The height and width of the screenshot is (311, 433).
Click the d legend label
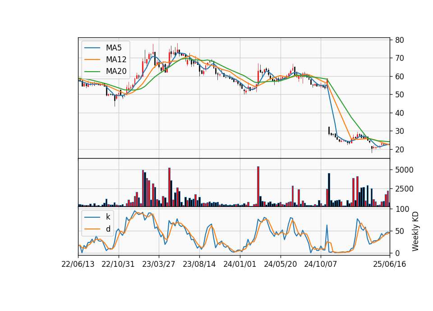point(108,229)
